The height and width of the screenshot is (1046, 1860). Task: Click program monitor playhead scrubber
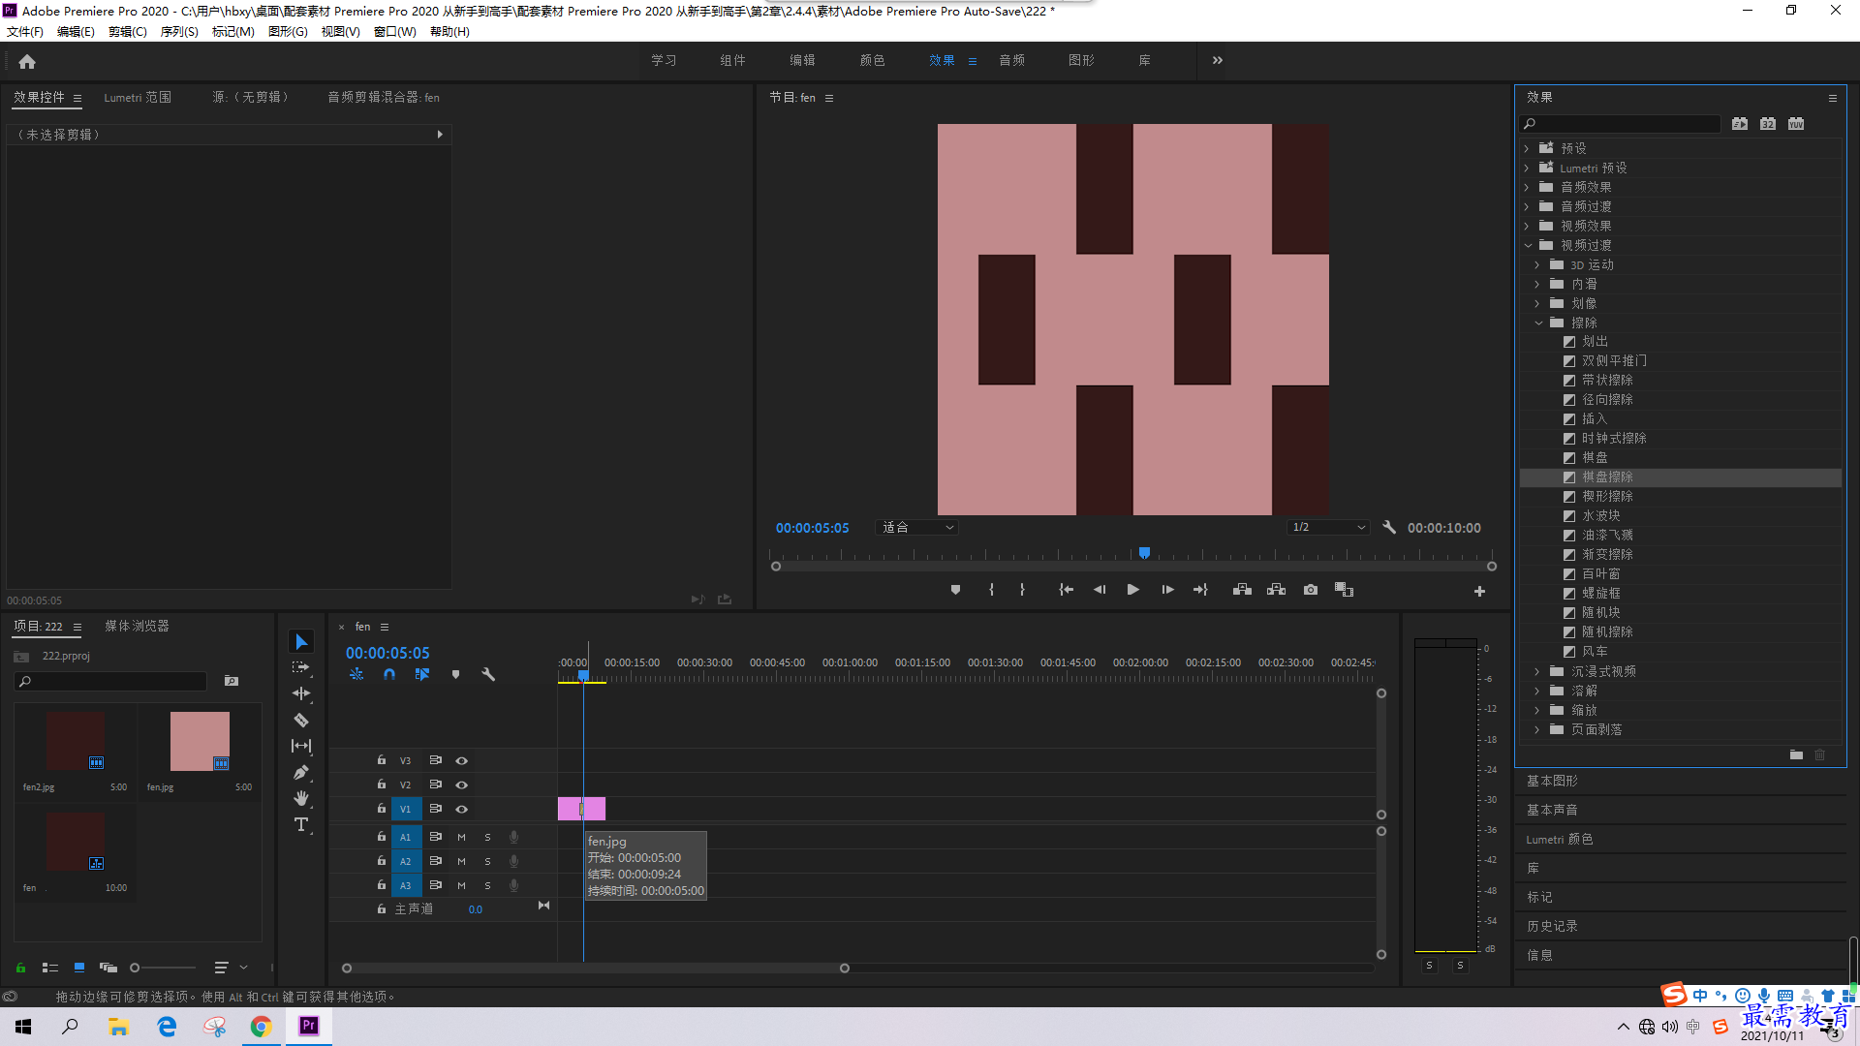click(1144, 553)
